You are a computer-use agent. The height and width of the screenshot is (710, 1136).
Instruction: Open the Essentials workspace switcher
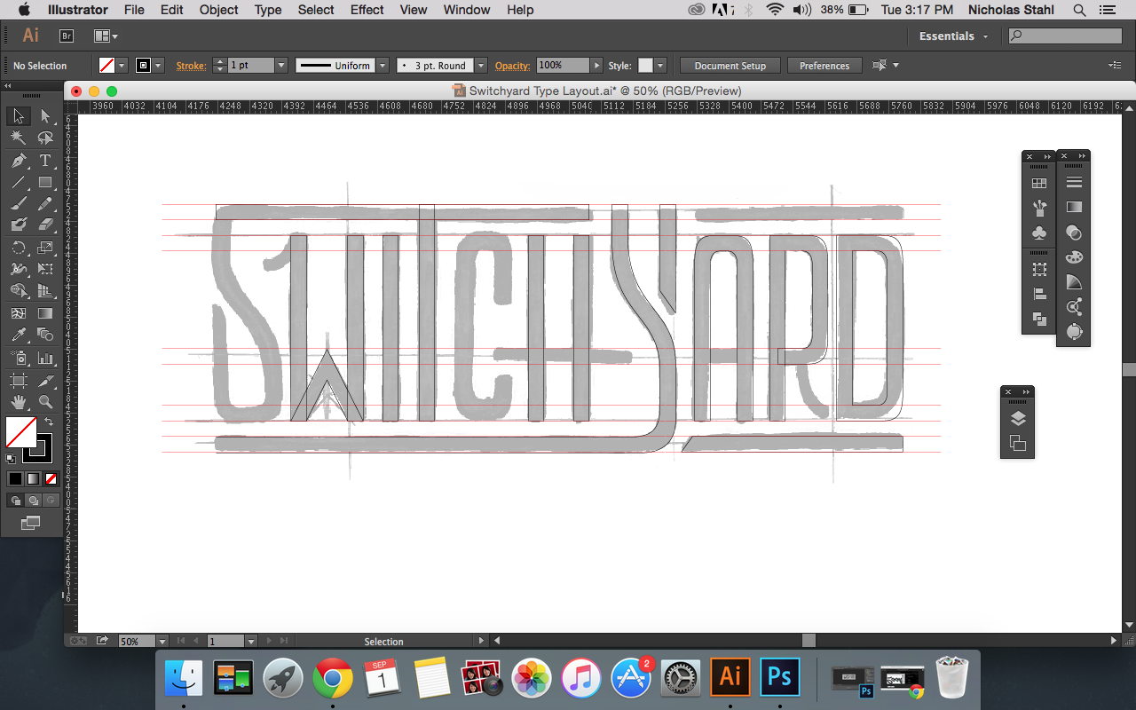coord(953,36)
